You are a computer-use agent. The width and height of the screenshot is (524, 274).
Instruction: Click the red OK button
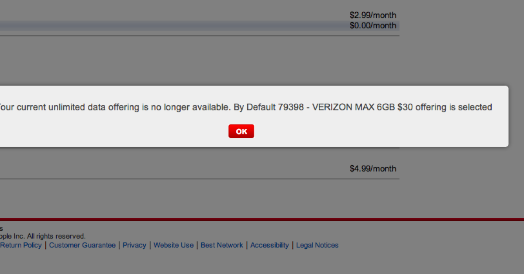pyautogui.click(x=241, y=131)
